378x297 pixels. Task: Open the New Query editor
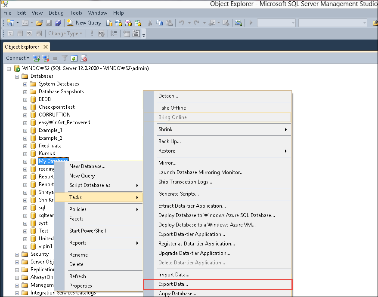click(x=84, y=22)
